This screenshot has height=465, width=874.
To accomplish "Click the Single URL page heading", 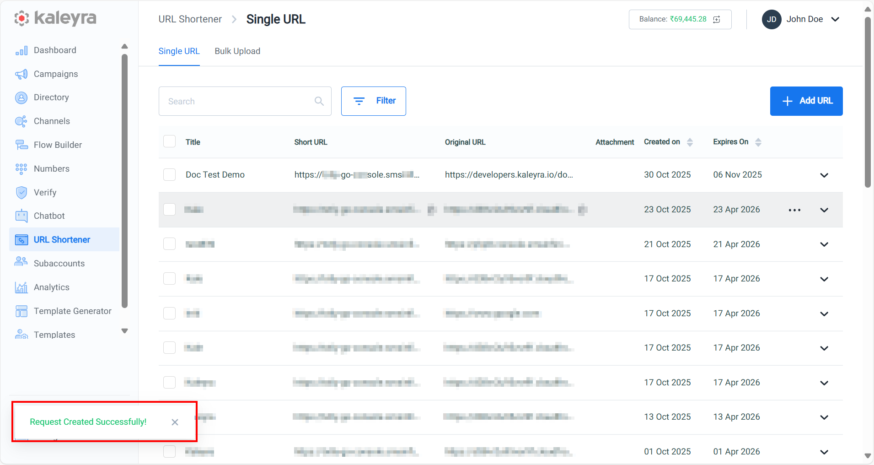I will pyautogui.click(x=276, y=19).
